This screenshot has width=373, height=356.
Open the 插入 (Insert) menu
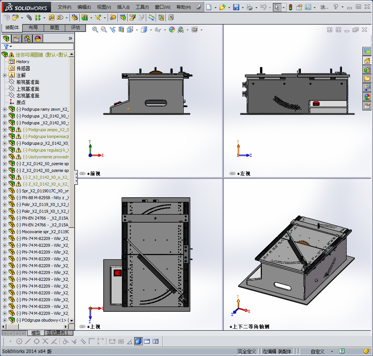click(123, 7)
